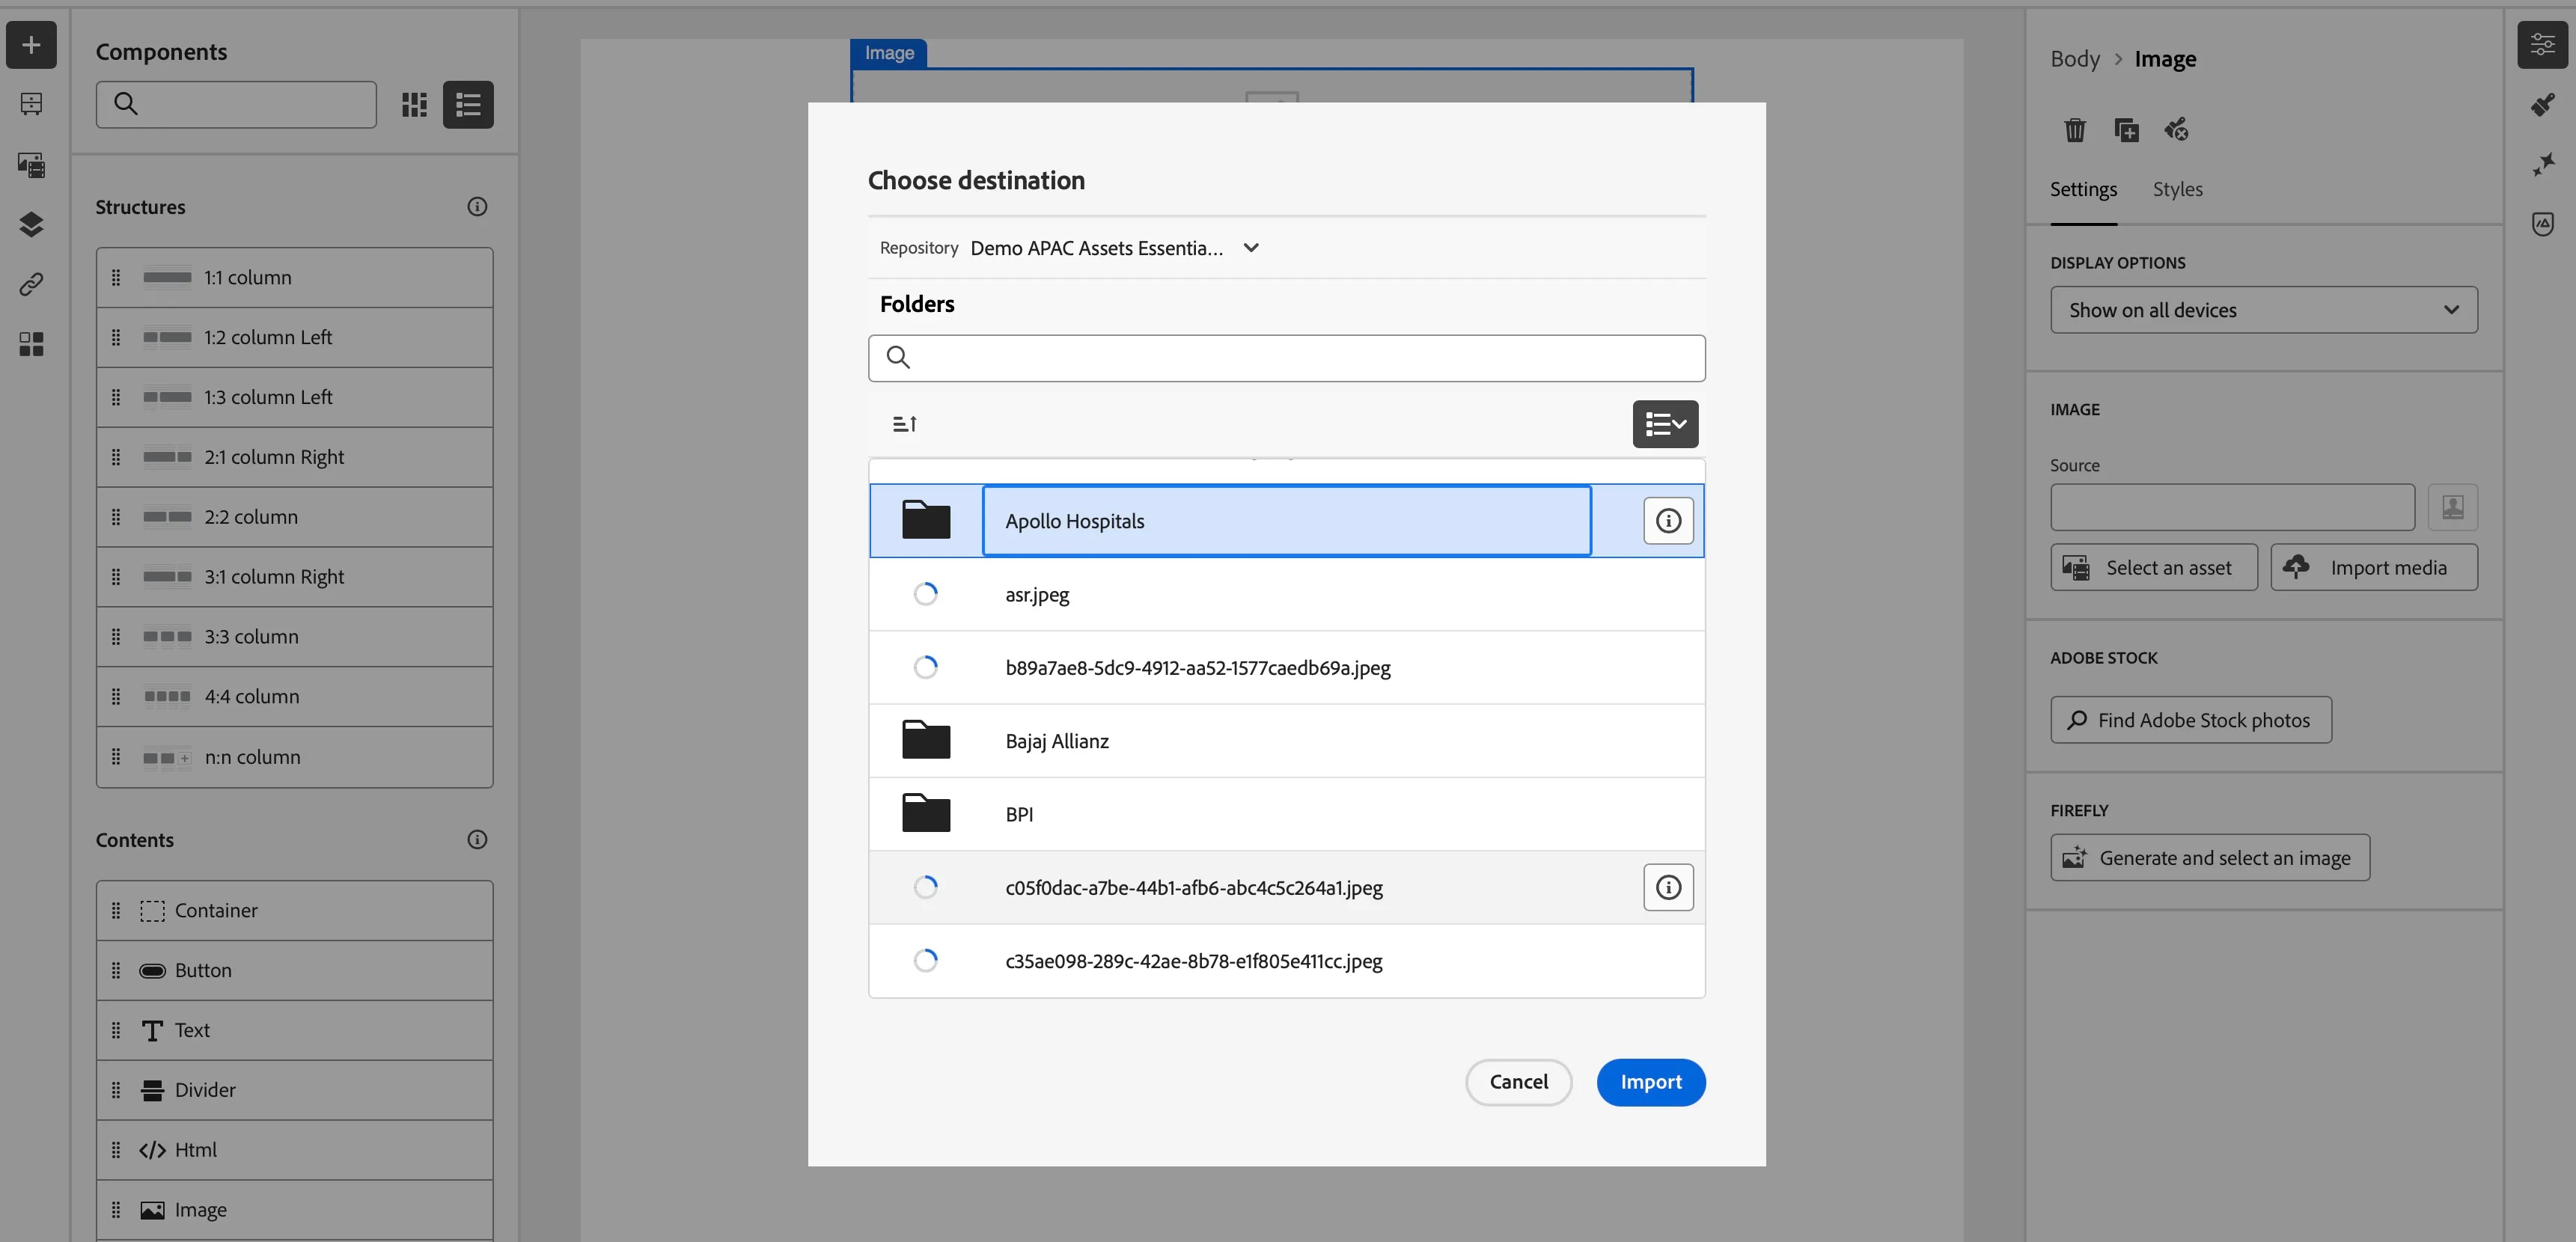Show Contents info icon

pyautogui.click(x=477, y=840)
